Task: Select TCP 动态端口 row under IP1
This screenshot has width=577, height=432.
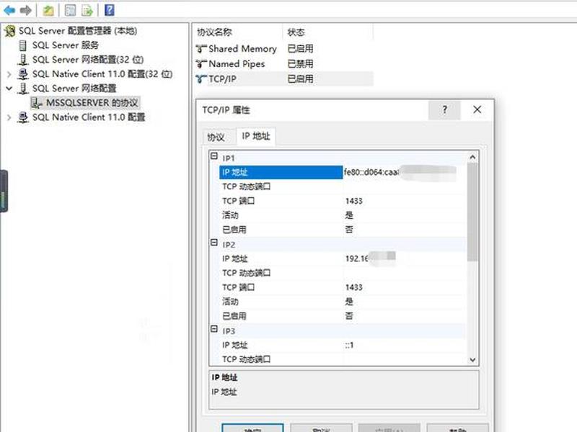Action: (x=342, y=186)
